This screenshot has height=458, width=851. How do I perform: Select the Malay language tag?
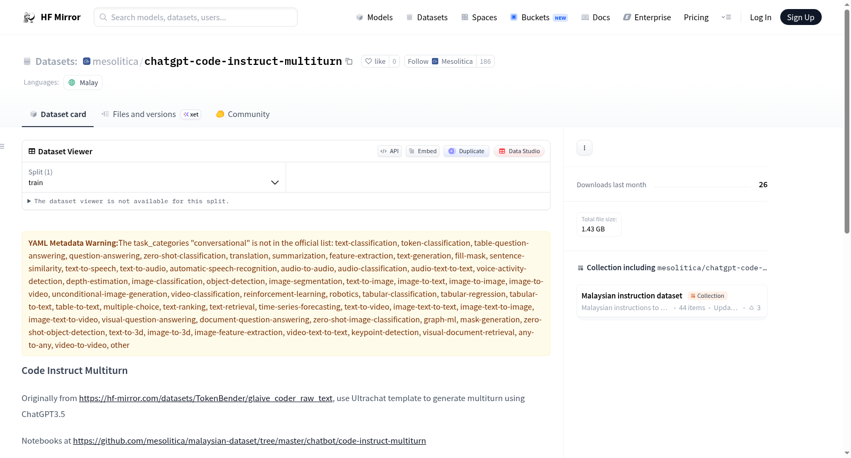[x=83, y=82]
